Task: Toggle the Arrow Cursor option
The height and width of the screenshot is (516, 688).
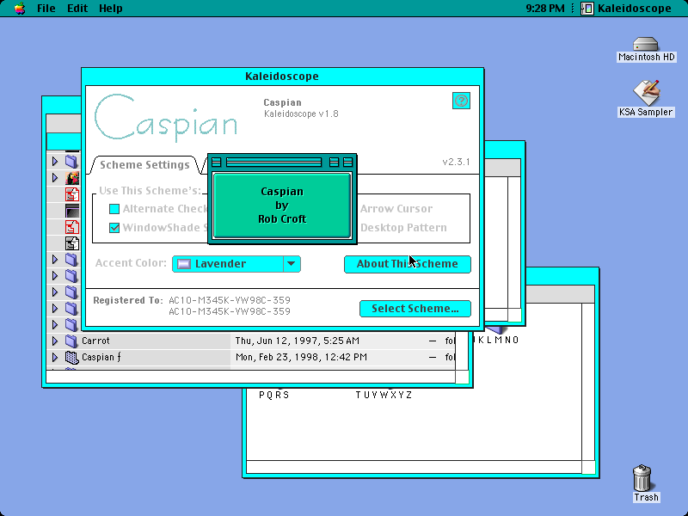Action: pos(396,209)
